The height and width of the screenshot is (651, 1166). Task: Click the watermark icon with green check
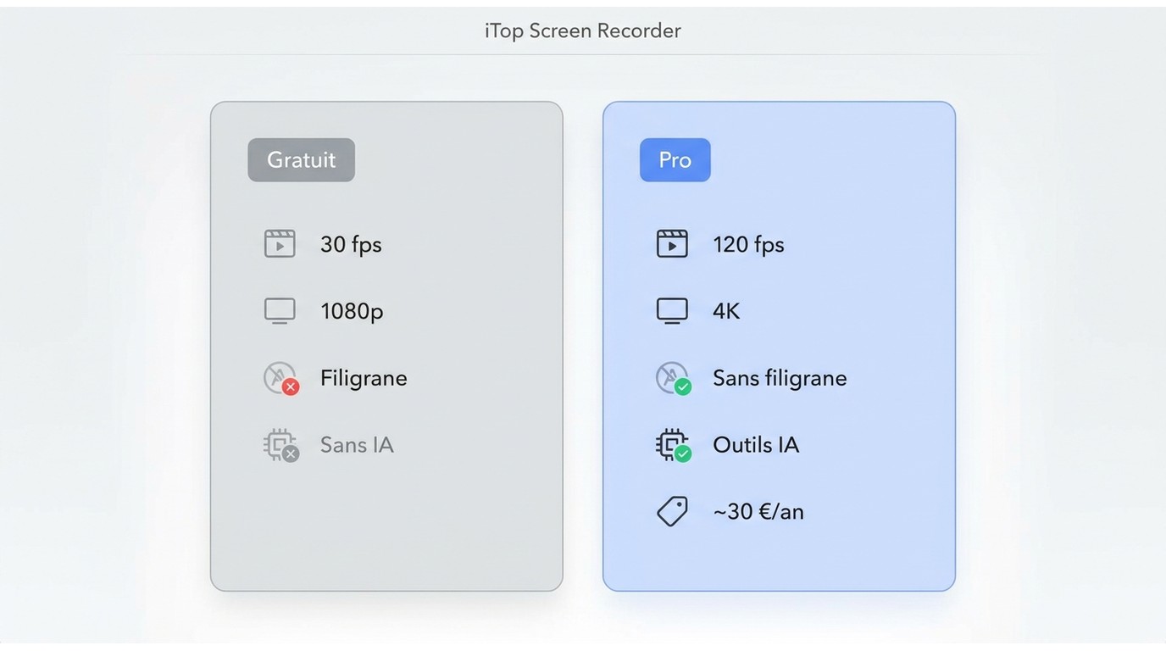(674, 378)
